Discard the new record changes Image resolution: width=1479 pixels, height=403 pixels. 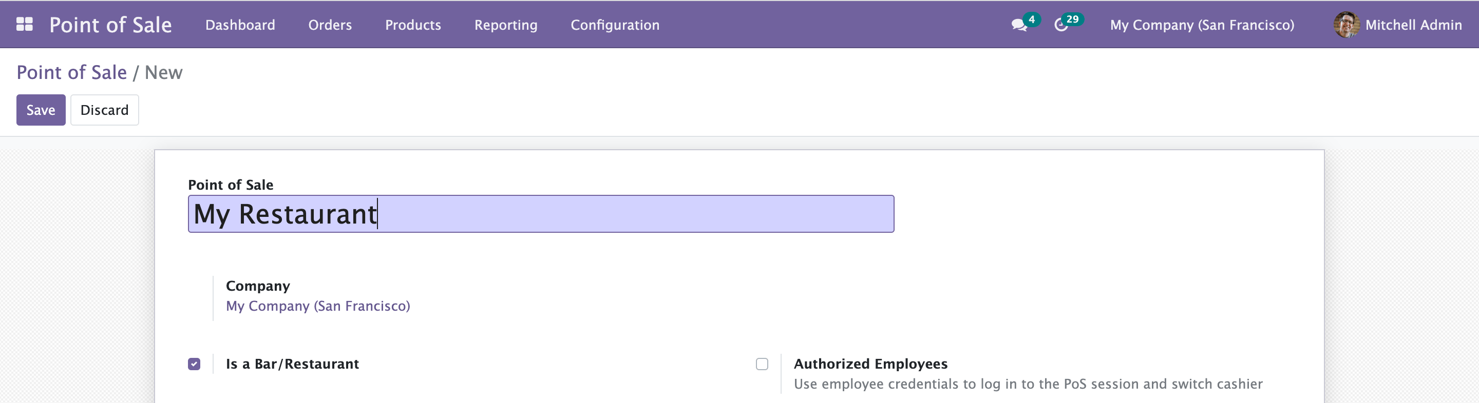104,110
